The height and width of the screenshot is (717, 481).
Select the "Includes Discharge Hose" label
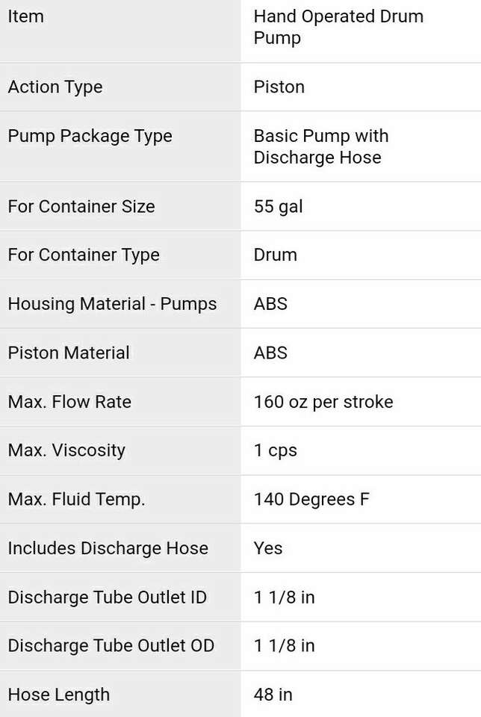108,547
